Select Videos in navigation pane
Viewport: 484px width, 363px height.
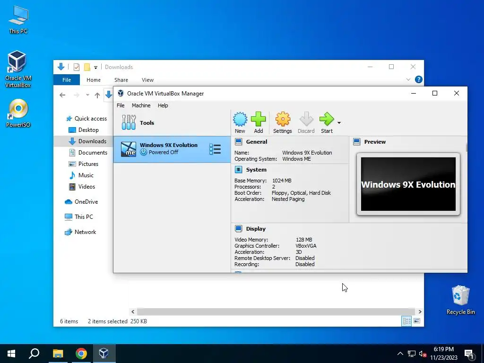(82, 187)
